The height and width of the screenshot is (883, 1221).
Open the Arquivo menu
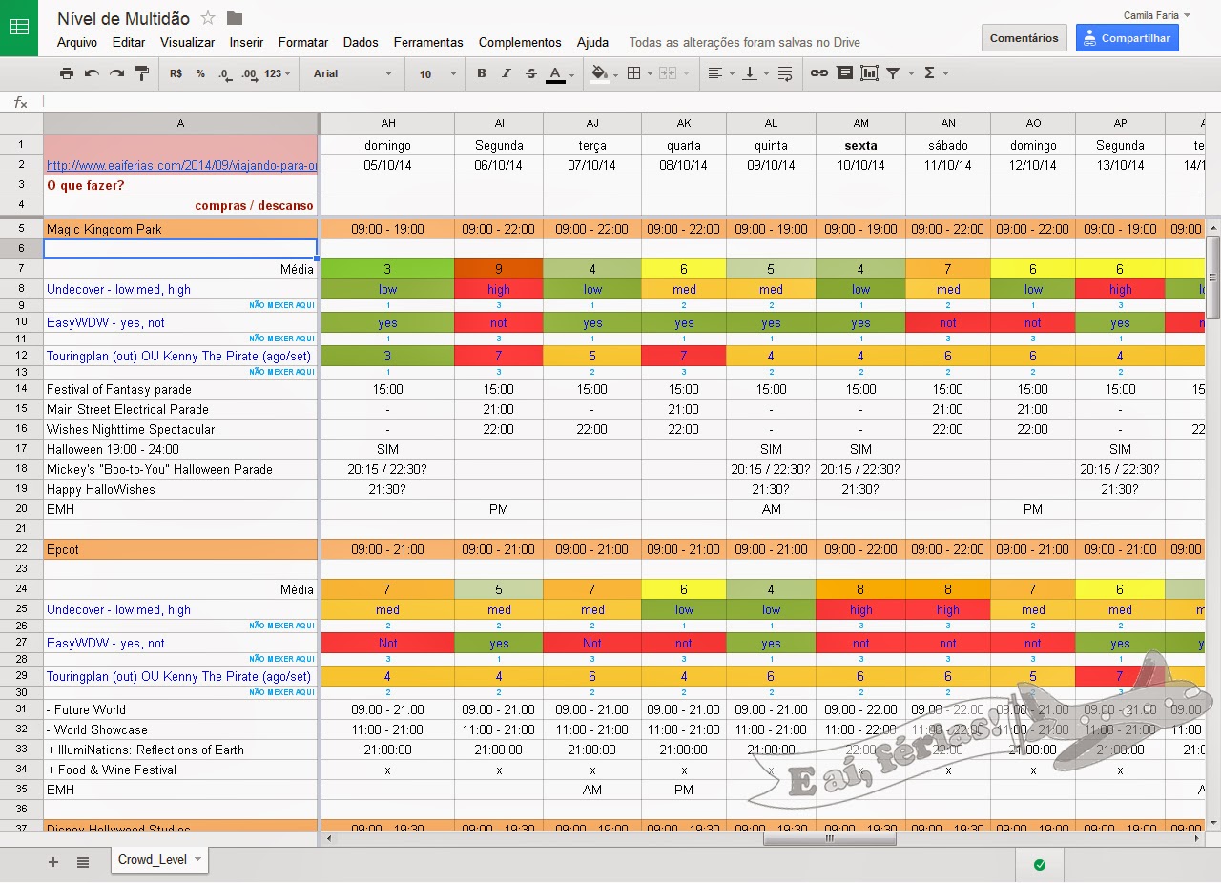77,42
